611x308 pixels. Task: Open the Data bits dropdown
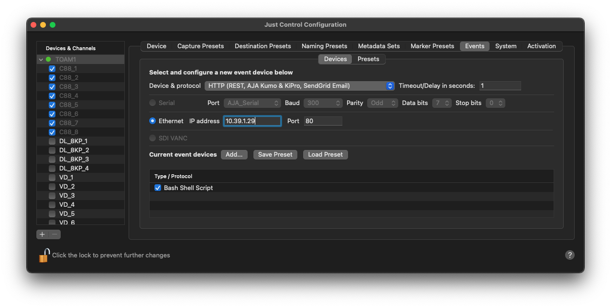442,103
